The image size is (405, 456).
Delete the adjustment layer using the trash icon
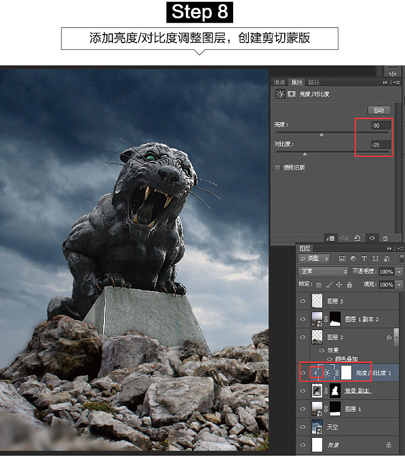(385, 238)
